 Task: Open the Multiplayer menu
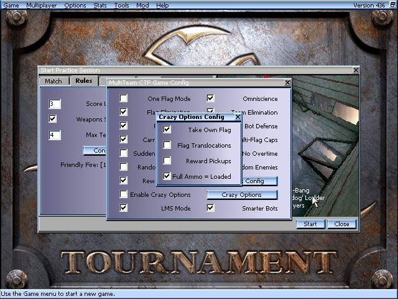(42, 5)
